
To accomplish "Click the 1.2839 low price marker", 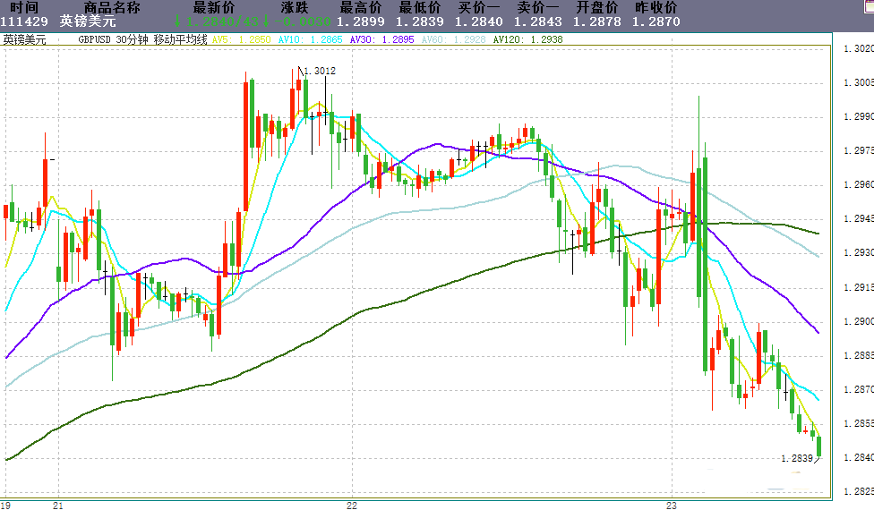I will pos(796,458).
